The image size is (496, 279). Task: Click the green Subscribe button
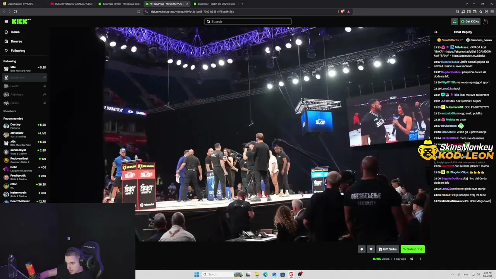[x=412, y=249]
